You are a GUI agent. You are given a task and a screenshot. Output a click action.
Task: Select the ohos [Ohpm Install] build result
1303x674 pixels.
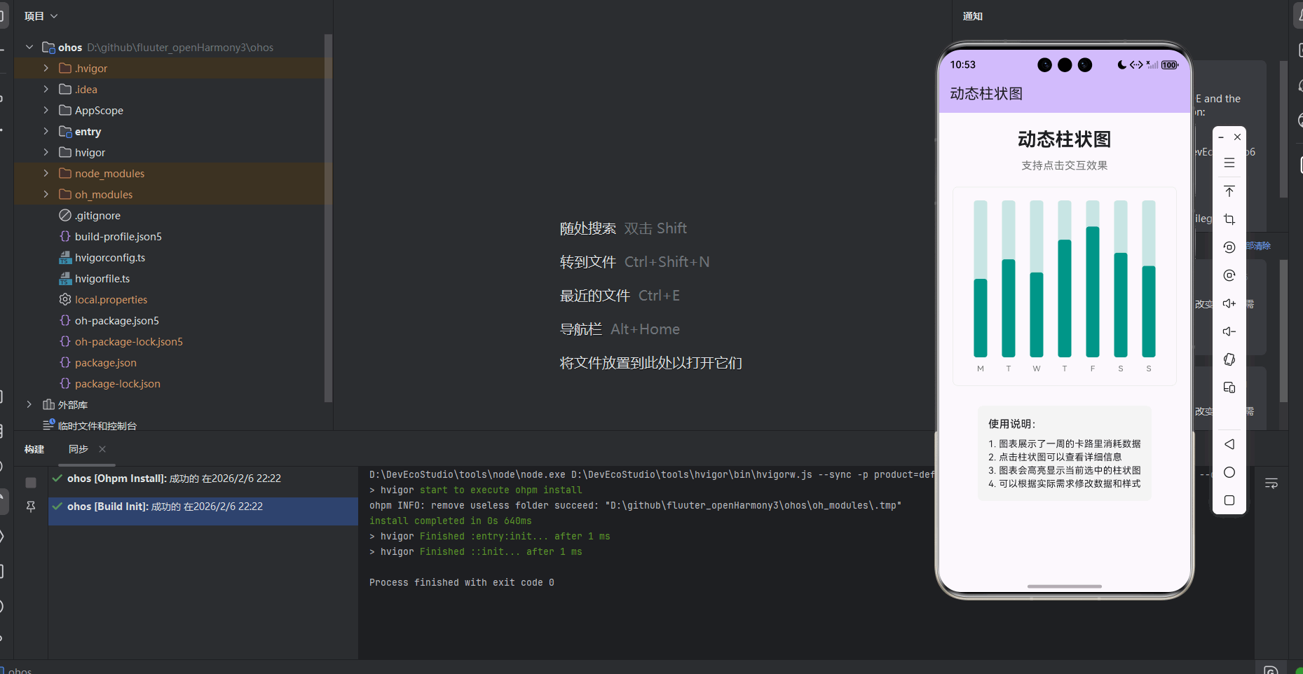203,479
